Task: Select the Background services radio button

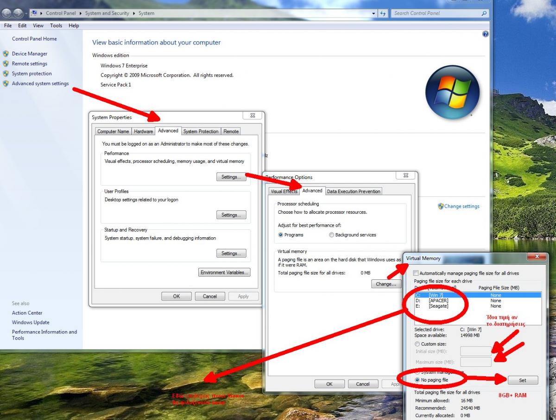Action: coord(331,235)
